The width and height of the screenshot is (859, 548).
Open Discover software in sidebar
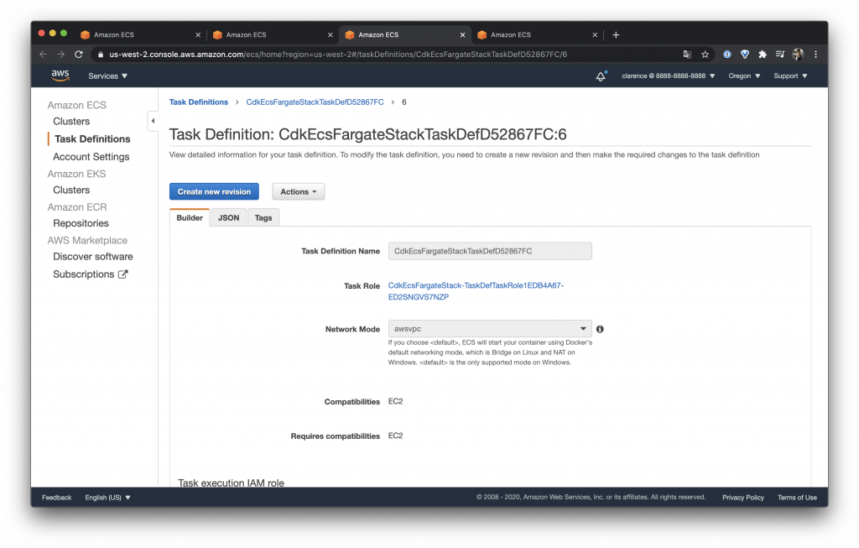click(92, 257)
